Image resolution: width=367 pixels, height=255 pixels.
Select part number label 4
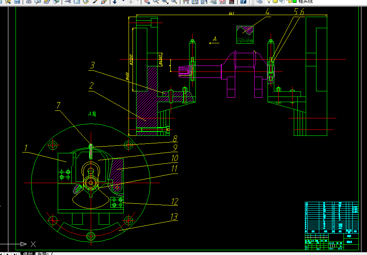click(267, 12)
